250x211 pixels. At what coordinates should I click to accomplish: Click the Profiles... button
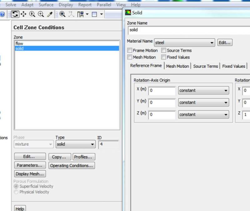coord(84,157)
